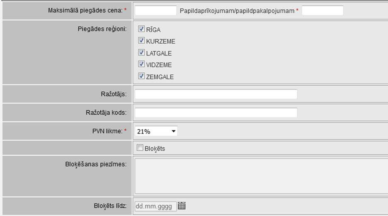Focus the dd.mm.gggg date input
This screenshot has height=216, width=388.
[155, 206]
